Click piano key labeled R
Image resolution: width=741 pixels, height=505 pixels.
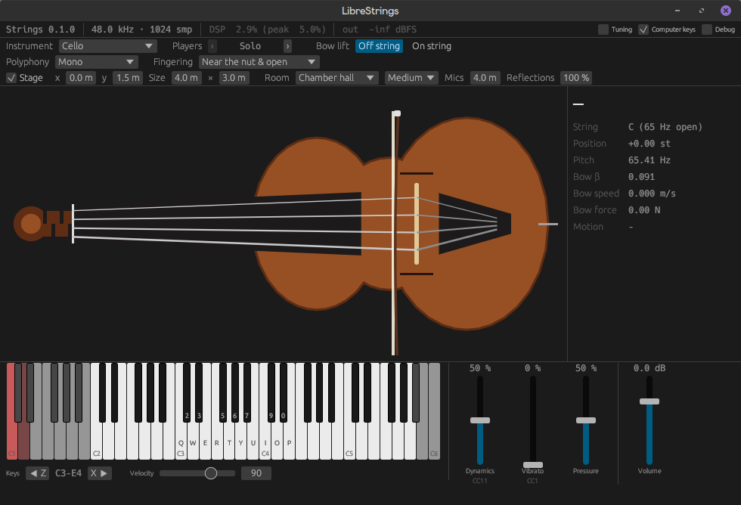click(x=217, y=444)
